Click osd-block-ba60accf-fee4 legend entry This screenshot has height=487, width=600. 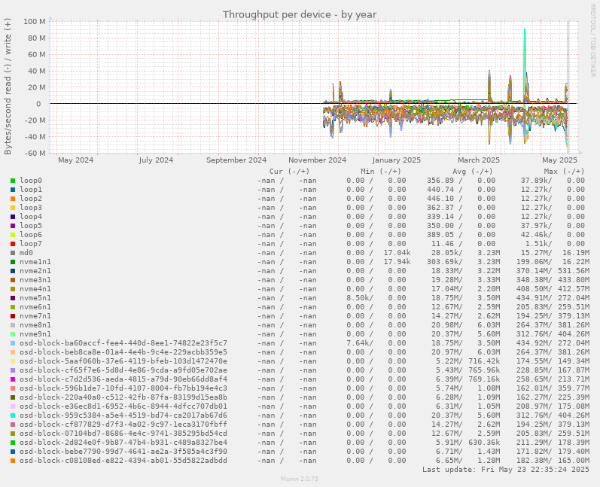(x=123, y=343)
